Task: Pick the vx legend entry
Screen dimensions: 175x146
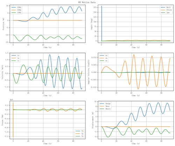Action: pos(15,55)
